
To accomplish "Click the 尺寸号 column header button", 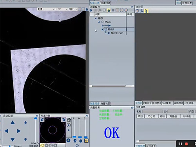I will click(x=151, y=116).
